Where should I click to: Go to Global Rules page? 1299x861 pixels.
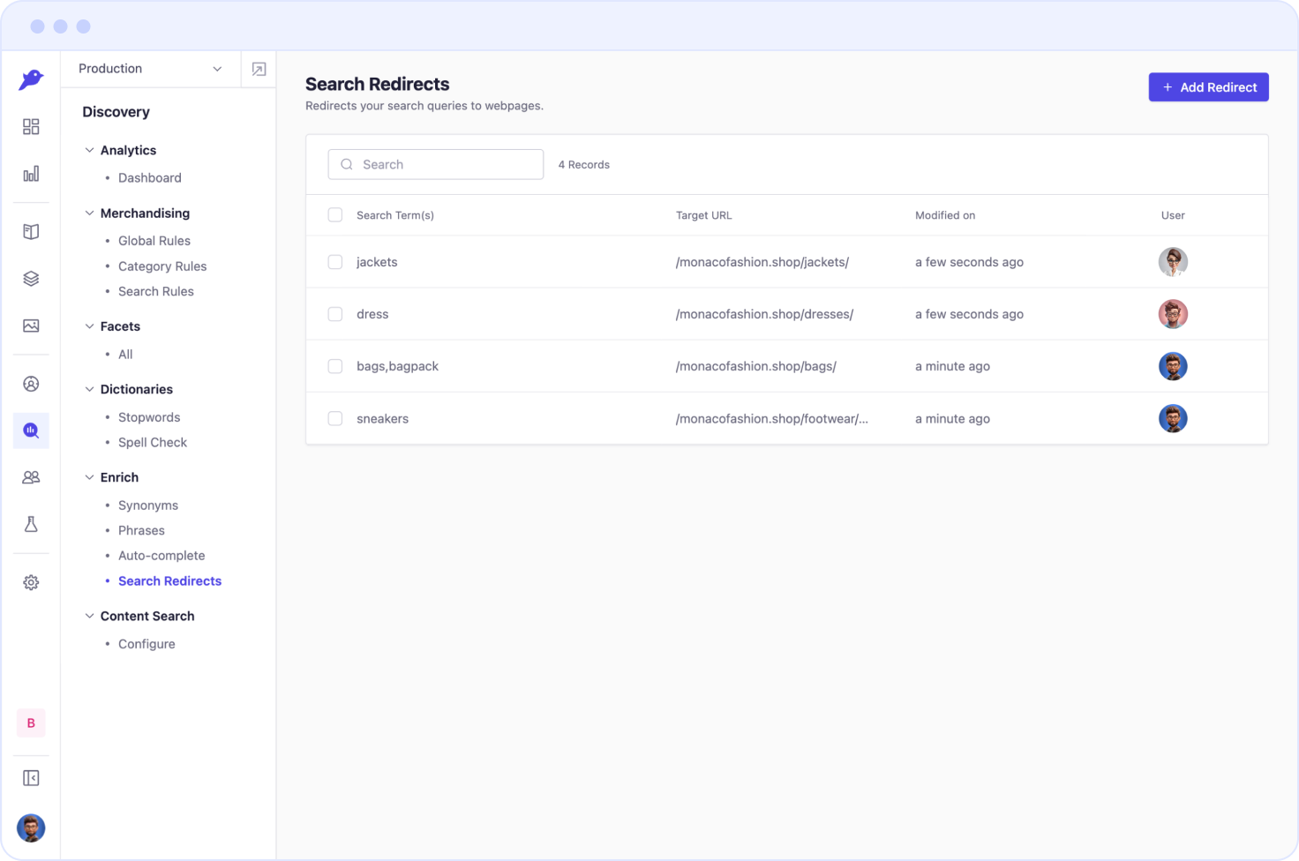[154, 241]
